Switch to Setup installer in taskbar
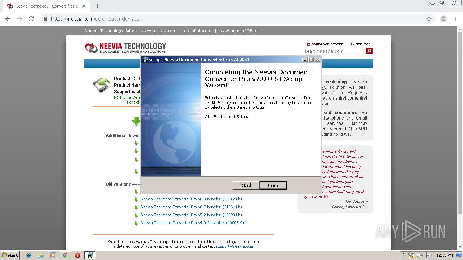This screenshot has width=463, height=260. click(x=90, y=255)
